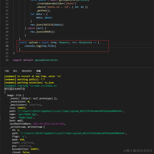Click nodemon 'watching path(s): *.*' line
154x154 pixels.
click(x=24, y=79)
